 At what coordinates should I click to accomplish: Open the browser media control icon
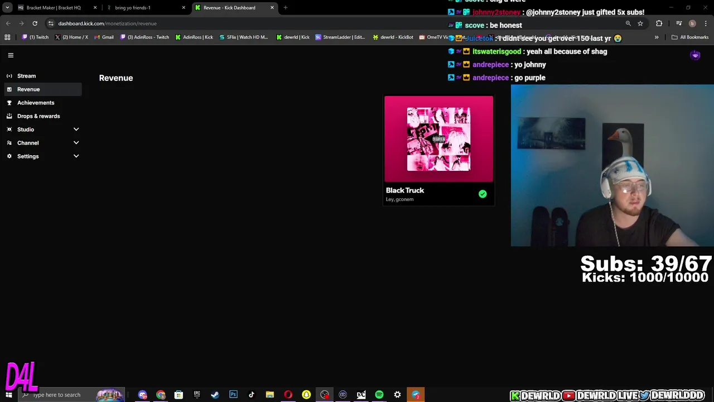click(x=679, y=23)
